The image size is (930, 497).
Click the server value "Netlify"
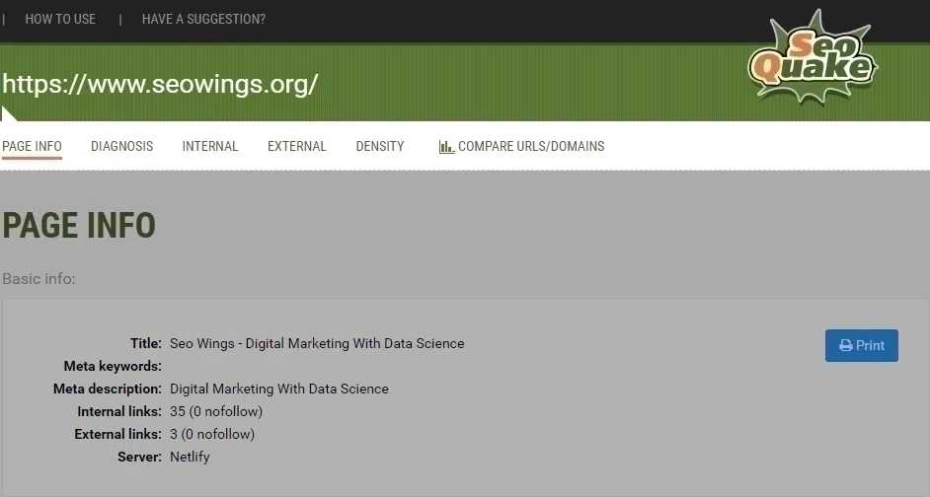(x=190, y=457)
